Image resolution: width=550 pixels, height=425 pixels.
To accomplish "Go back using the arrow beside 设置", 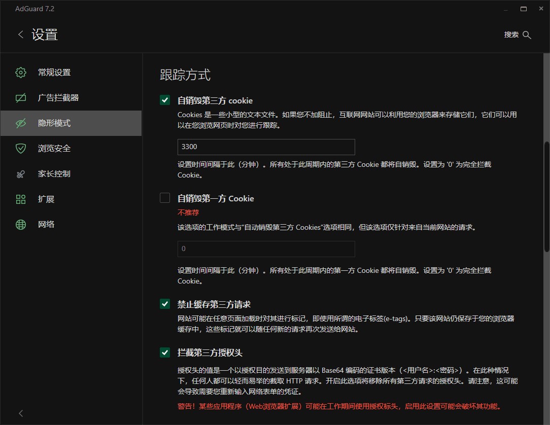I will (x=21, y=34).
